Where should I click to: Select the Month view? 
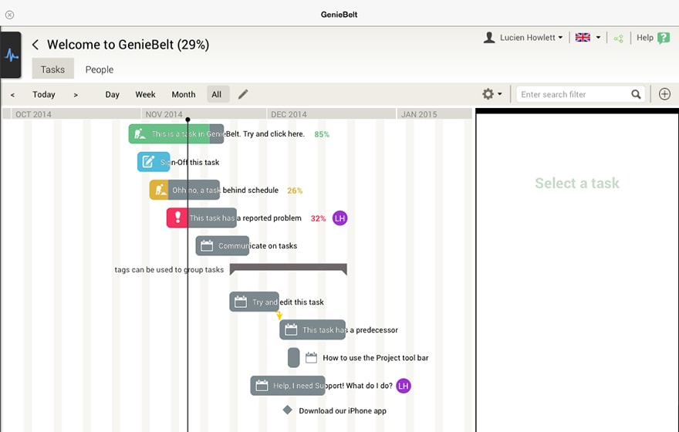[x=184, y=94]
